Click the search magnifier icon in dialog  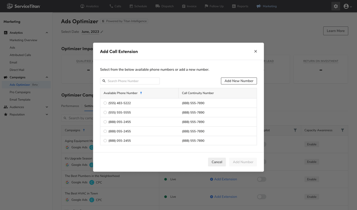point(104,81)
